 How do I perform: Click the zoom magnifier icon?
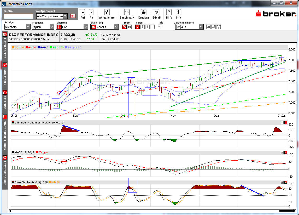pos(125,27)
